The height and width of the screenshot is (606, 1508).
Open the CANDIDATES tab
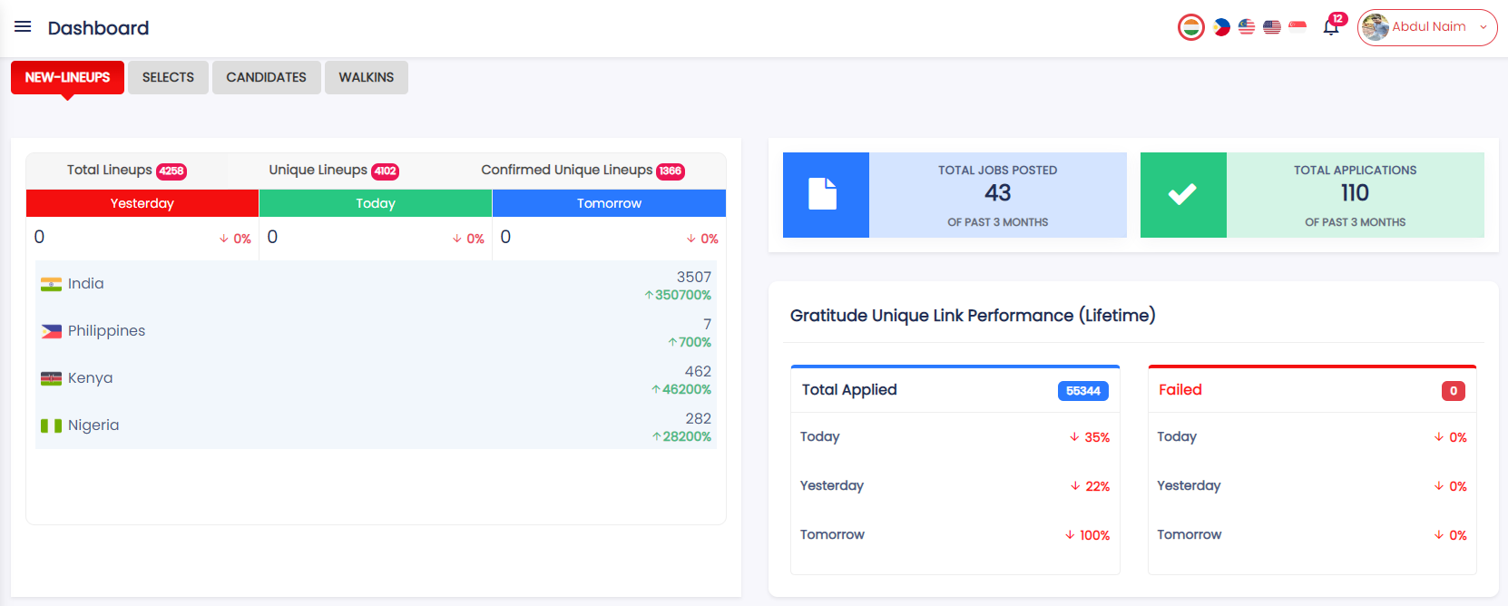coord(266,77)
